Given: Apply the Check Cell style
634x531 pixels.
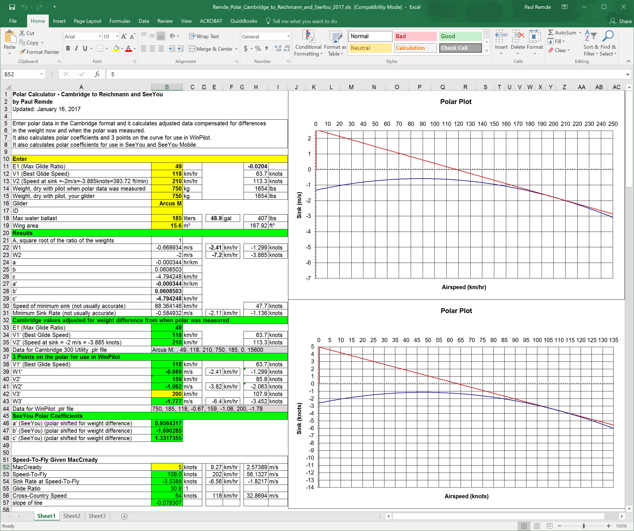Looking at the screenshot, I should click(460, 48).
